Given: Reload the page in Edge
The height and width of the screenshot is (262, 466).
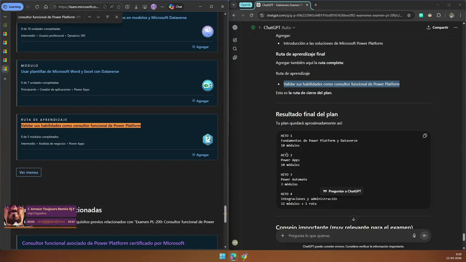Looking at the screenshot, I should 37,7.
